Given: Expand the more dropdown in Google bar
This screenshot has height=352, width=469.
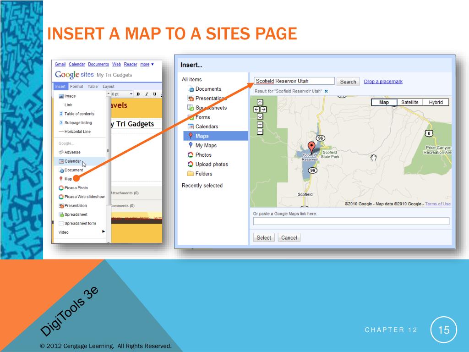Looking at the screenshot, I should point(147,64).
